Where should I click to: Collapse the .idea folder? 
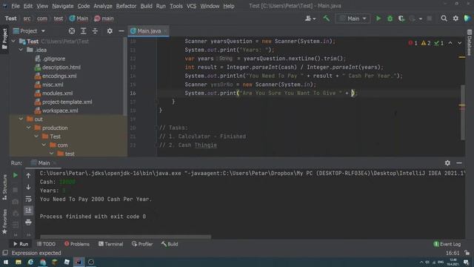(x=21, y=50)
